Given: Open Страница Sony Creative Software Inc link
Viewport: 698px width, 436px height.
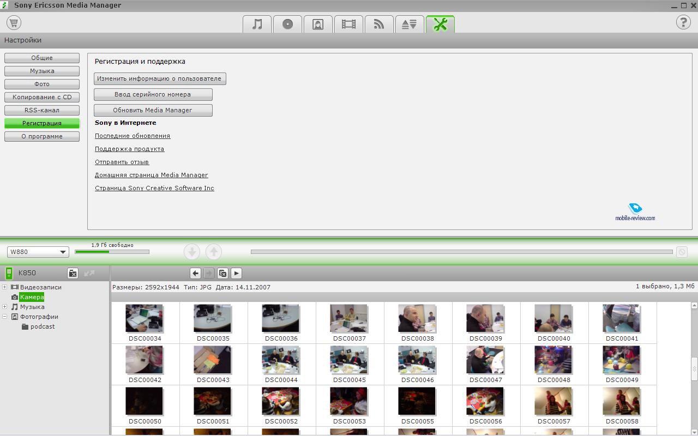Looking at the screenshot, I should pyautogui.click(x=154, y=188).
